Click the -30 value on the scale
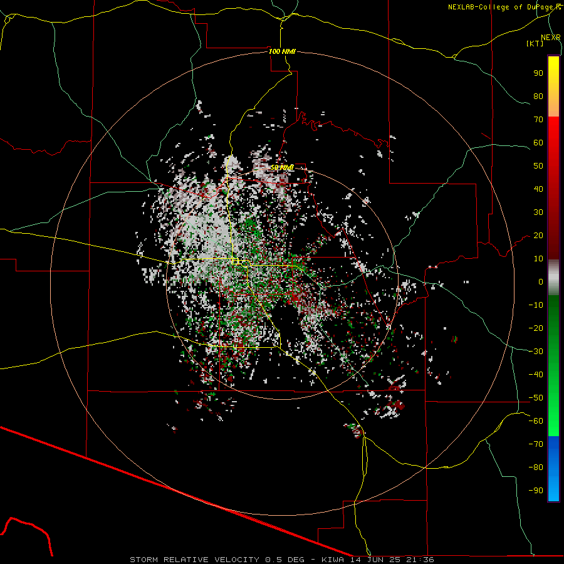 (x=536, y=352)
